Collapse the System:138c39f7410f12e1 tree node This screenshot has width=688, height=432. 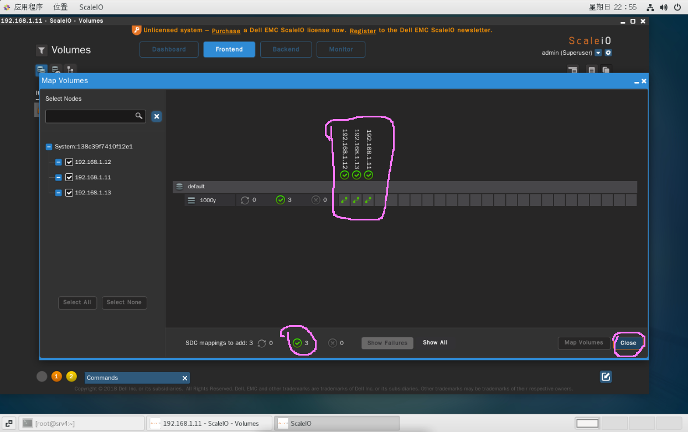[x=49, y=147]
